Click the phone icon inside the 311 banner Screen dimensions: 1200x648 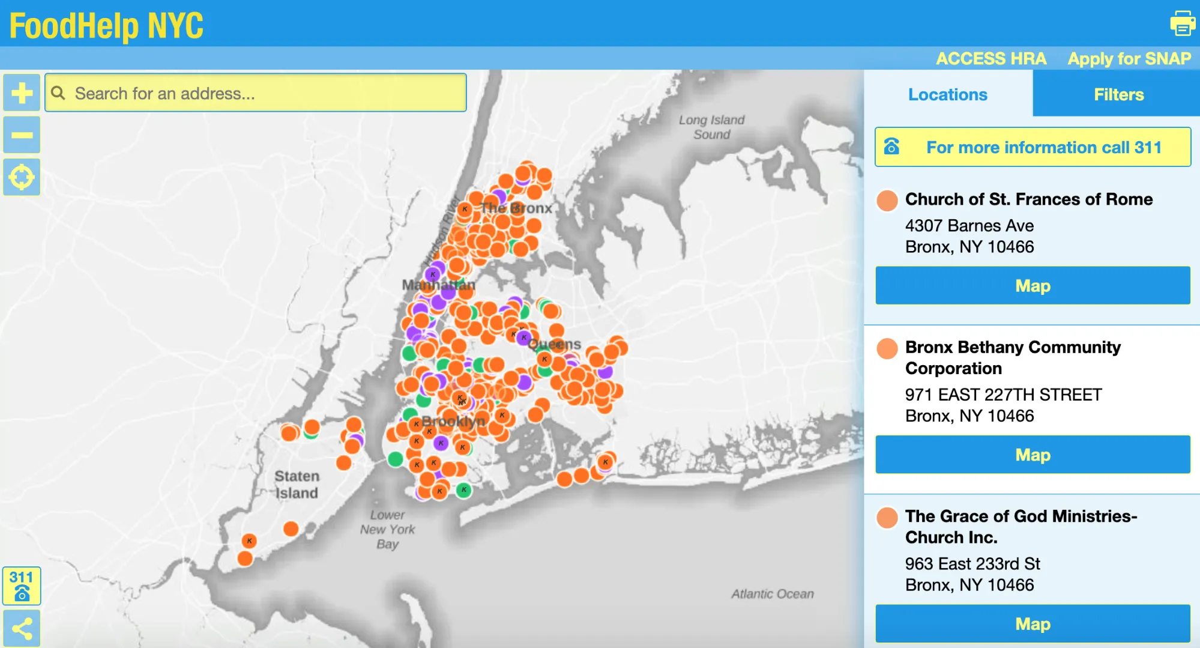pos(893,147)
